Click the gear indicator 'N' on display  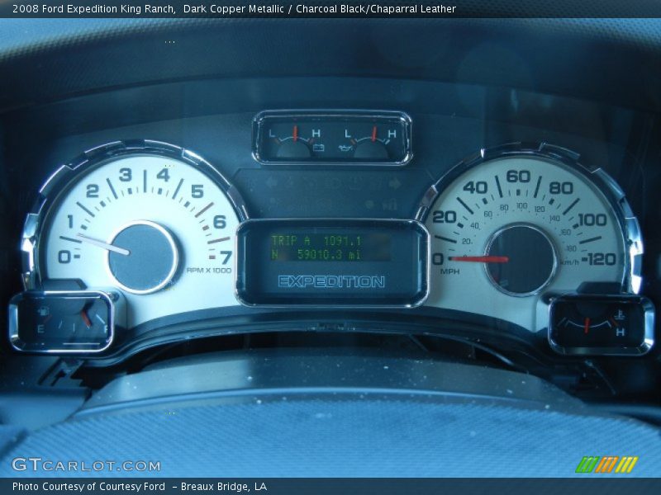pyautogui.click(x=275, y=254)
